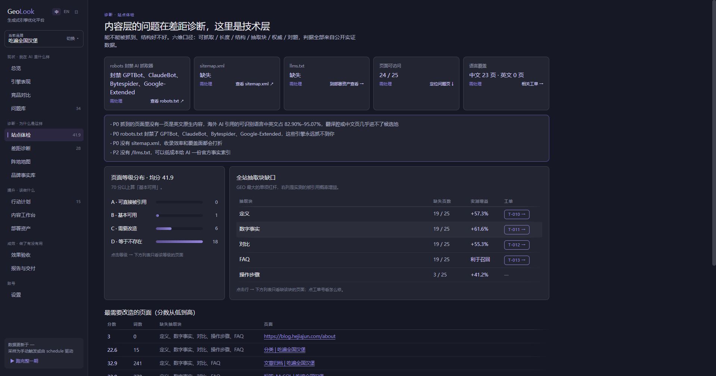The image size is (716, 376).
Task: Switch interface language to EN
Action: (66, 12)
